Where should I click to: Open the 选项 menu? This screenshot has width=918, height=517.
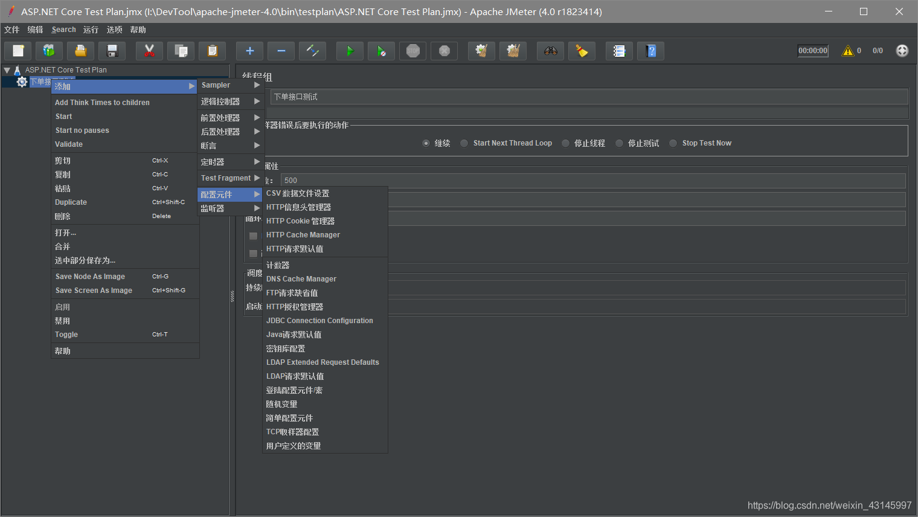pos(115,30)
